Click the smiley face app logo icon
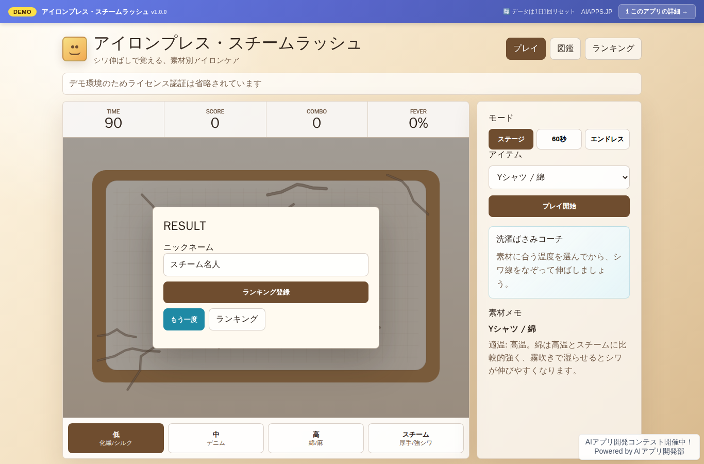704x464 pixels. coord(75,49)
